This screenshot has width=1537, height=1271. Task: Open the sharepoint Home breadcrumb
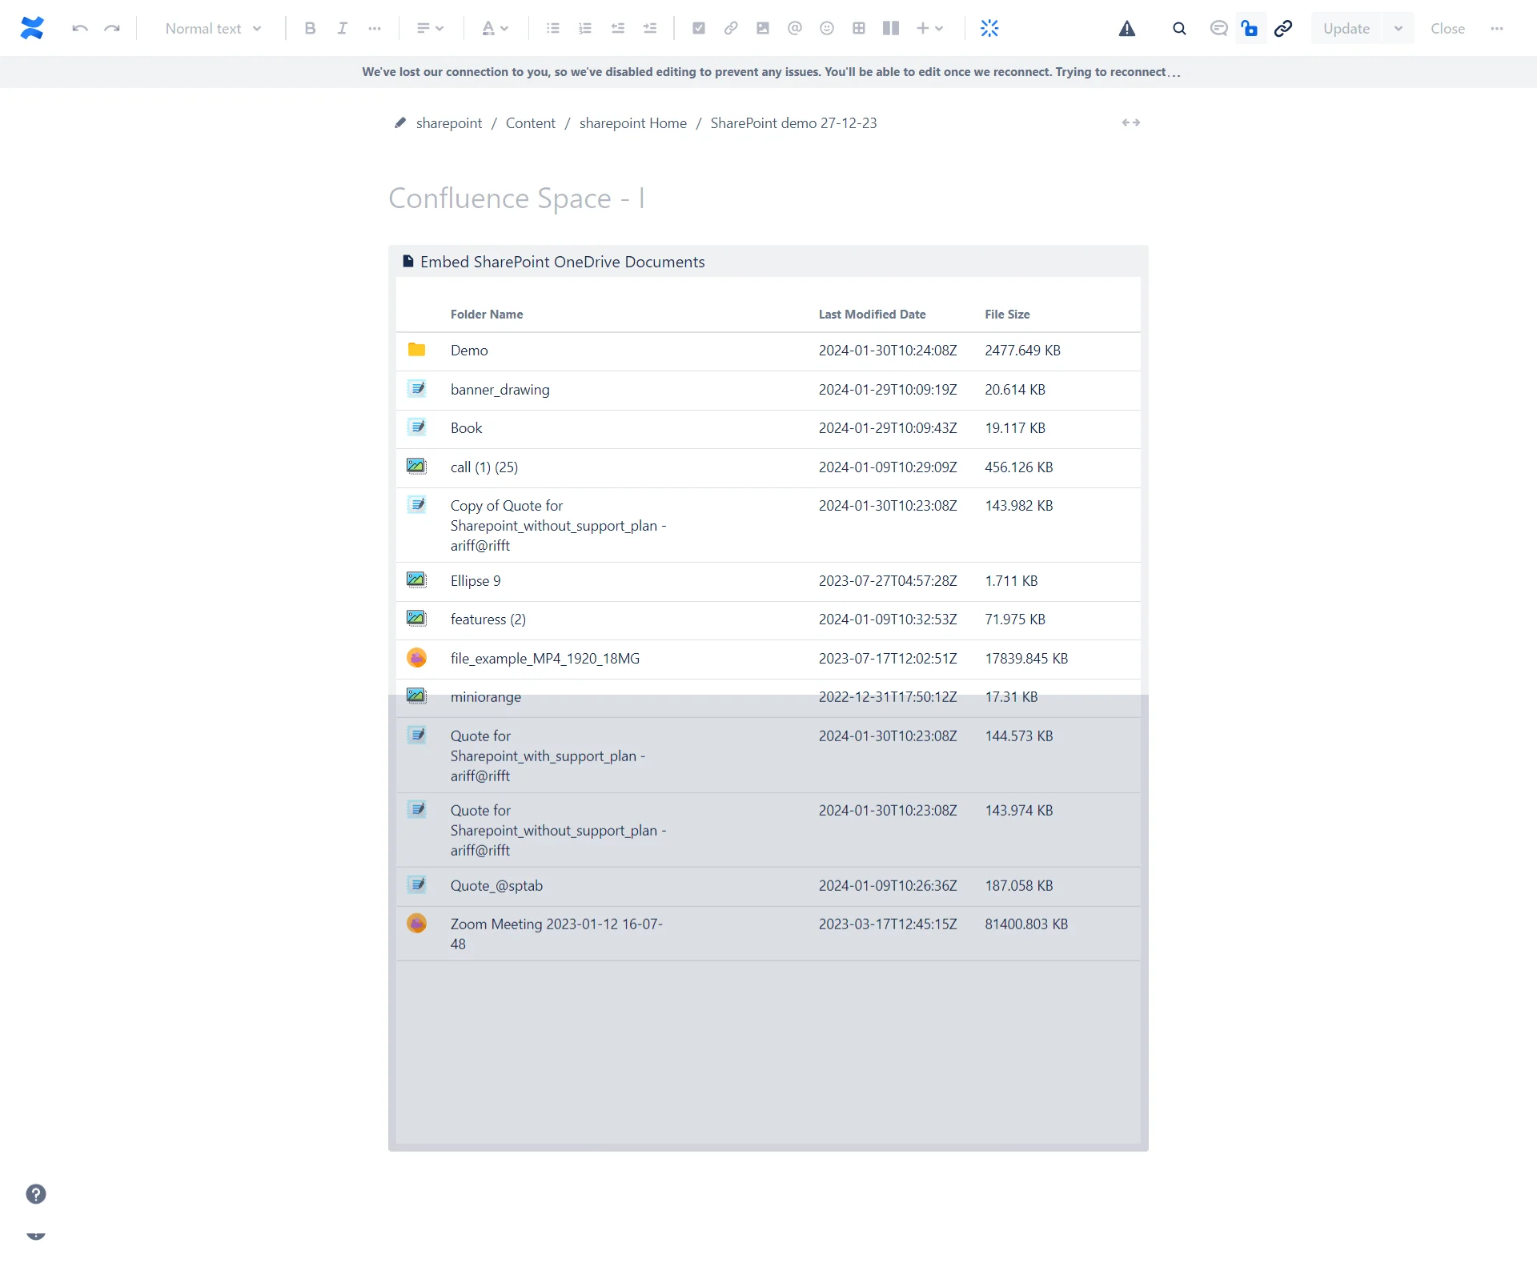(x=632, y=123)
